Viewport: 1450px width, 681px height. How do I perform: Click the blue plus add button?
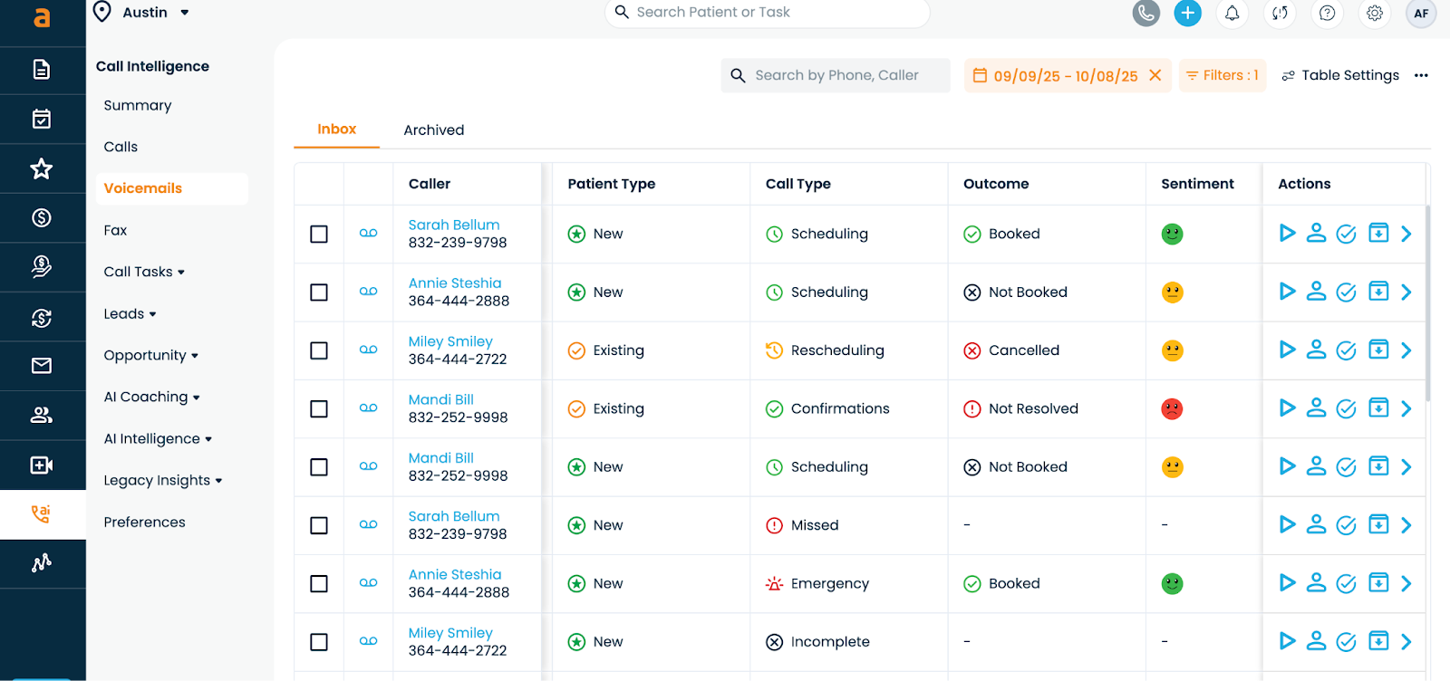(x=1187, y=13)
